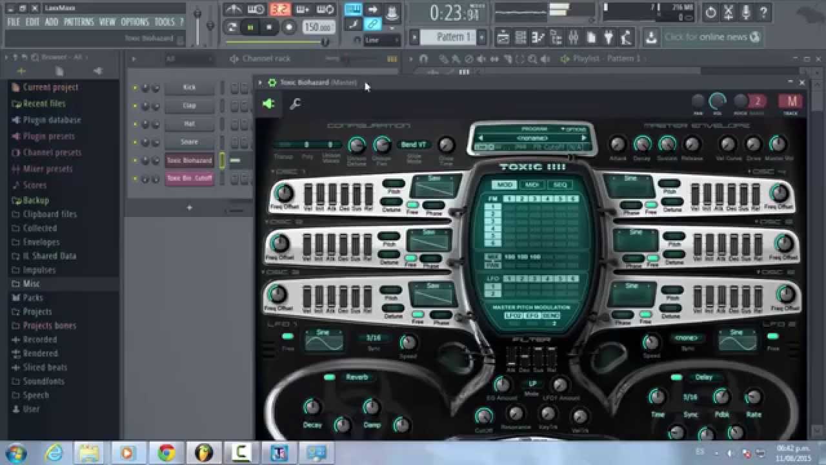Click the typing keyboard to piano icon
The width and height of the screenshot is (826, 465).
(353, 10)
